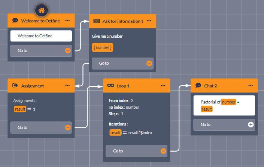Click the chat bubble icon on Welcome to Oct8ne

click(x=15, y=21)
